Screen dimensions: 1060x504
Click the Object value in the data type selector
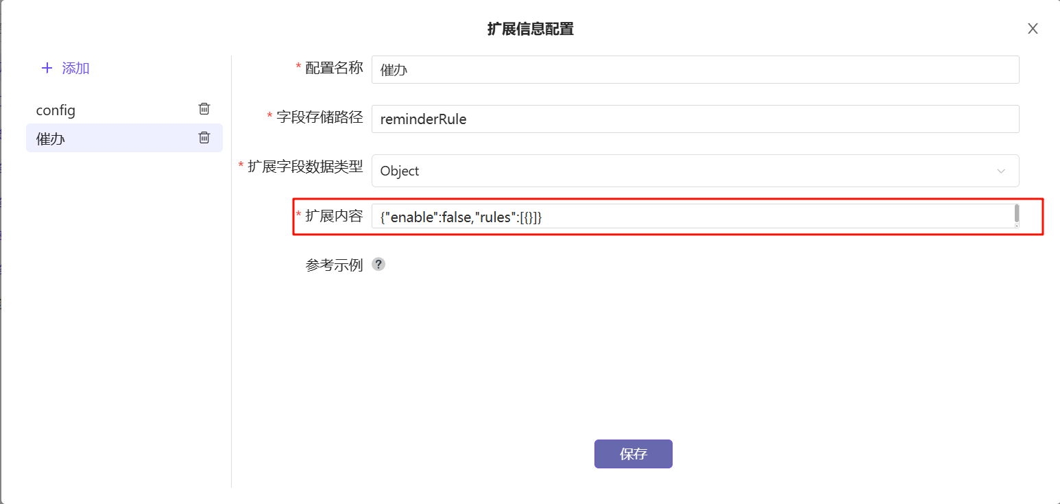click(400, 171)
